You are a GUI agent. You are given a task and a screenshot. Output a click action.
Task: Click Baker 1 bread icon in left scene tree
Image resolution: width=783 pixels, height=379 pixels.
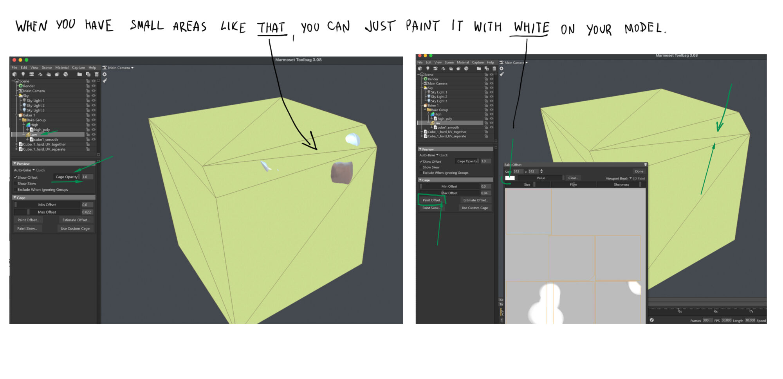point(20,115)
